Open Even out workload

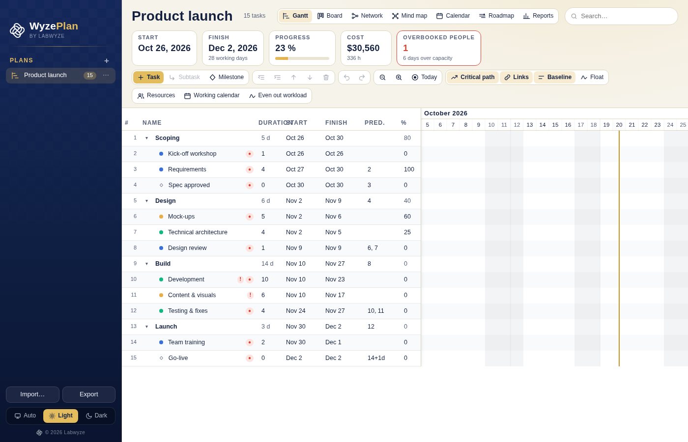click(x=278, y=96)
